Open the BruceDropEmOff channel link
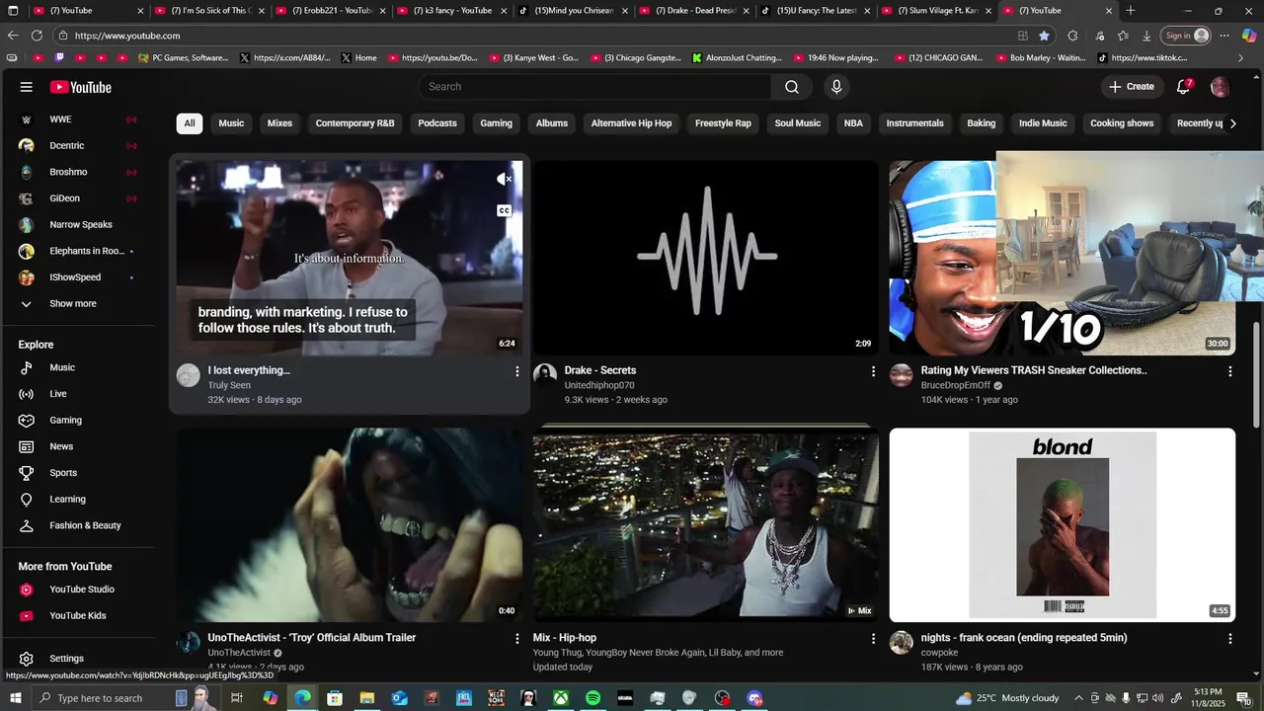This screenshot has height=711, width=1264. click(x=955, y=385)
